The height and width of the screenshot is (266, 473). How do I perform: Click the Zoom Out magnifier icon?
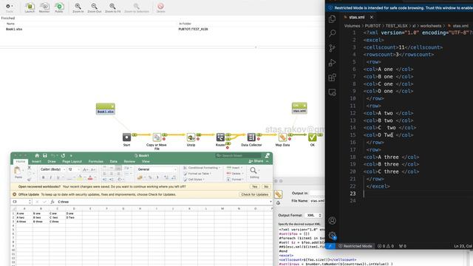95,7
